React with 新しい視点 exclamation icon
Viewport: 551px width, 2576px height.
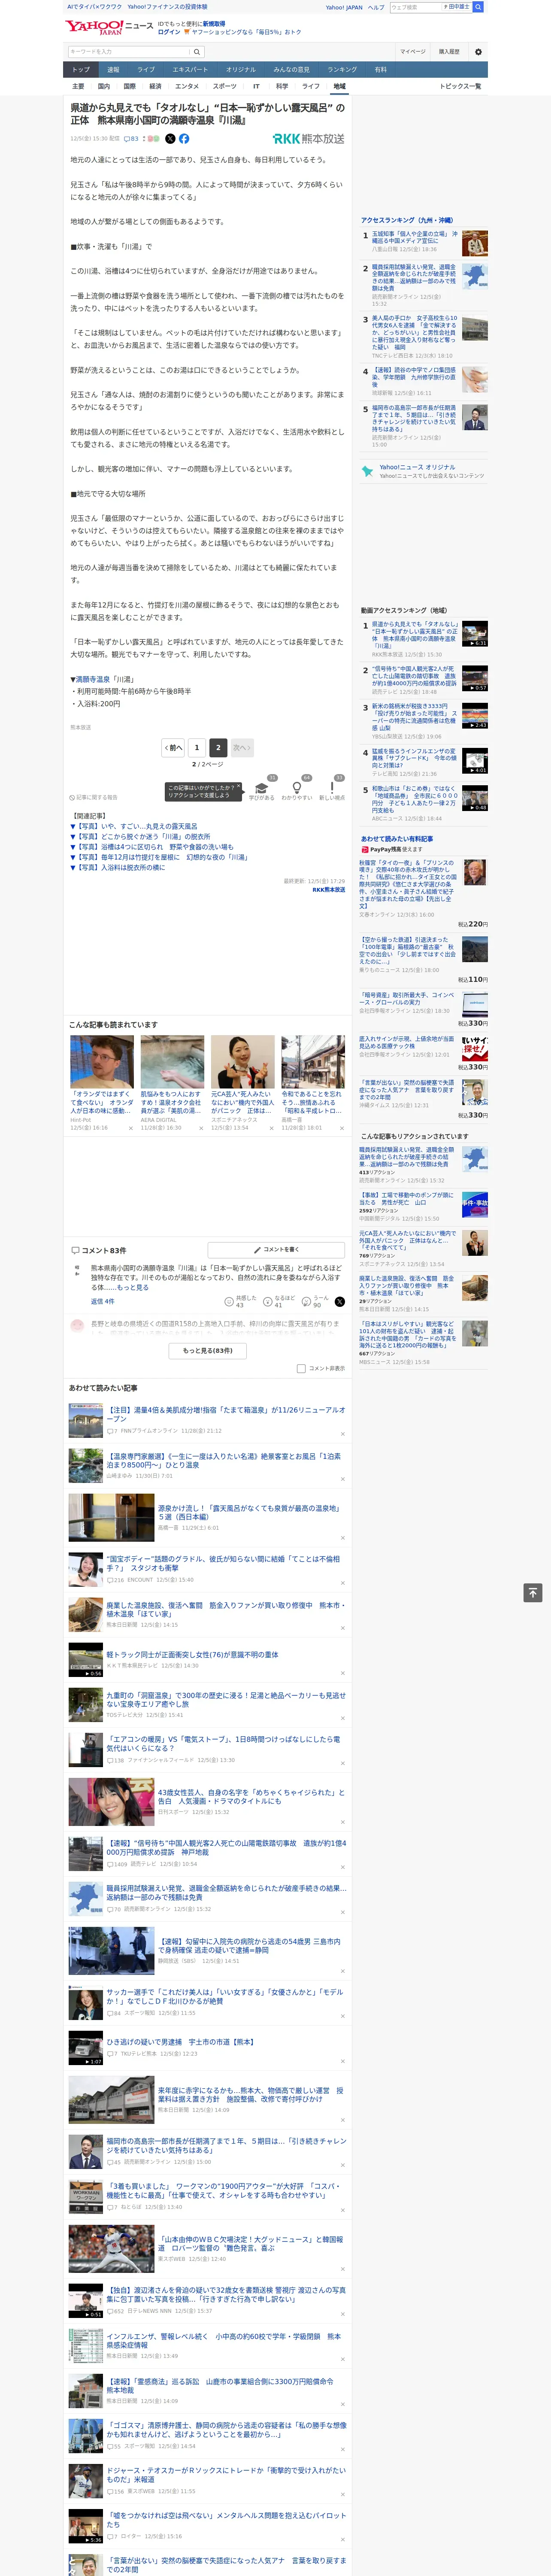[x=332, y=788]
